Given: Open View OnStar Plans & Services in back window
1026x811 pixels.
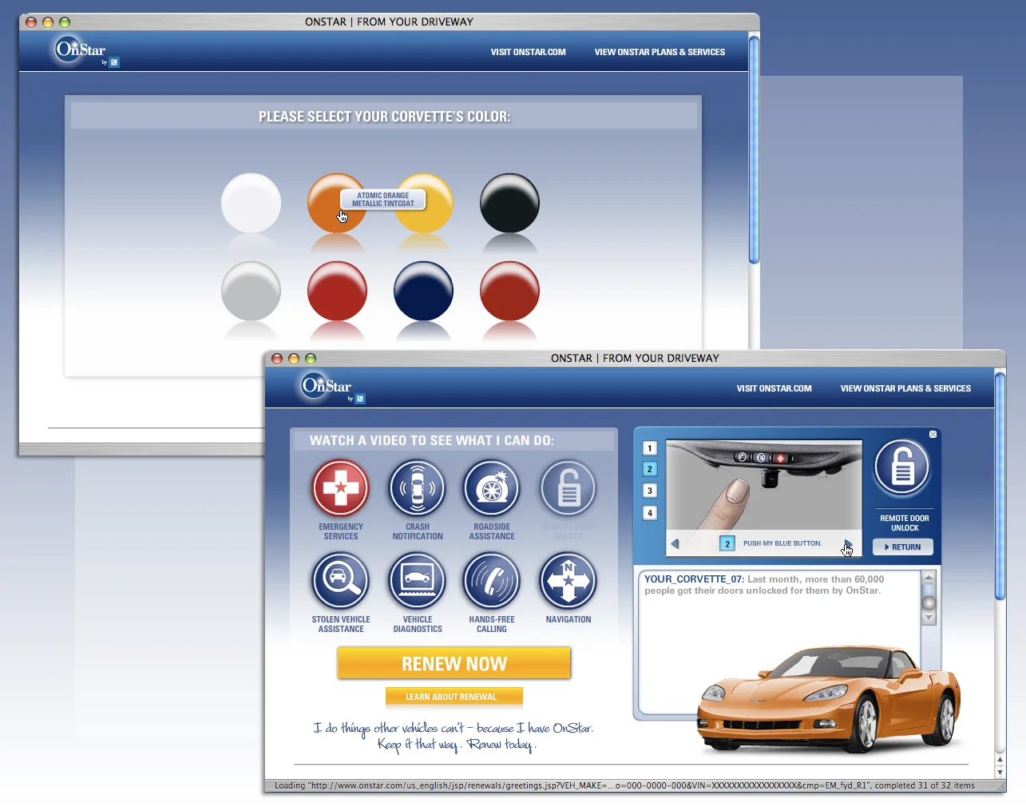Looking at the screenshot, I should click(660, 52).
